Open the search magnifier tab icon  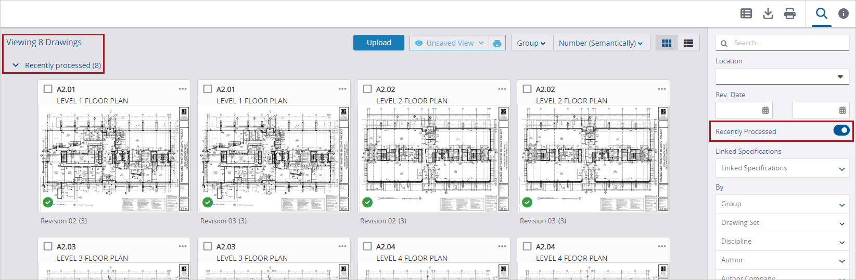[822, 14]
